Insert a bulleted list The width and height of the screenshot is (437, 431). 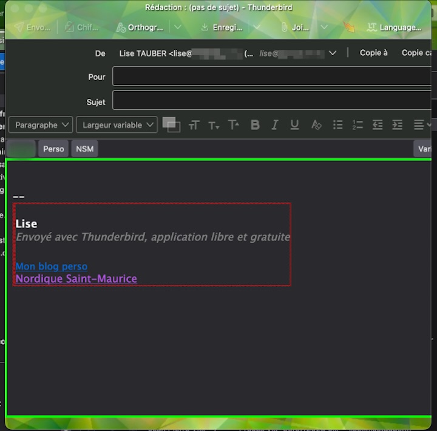337,124
